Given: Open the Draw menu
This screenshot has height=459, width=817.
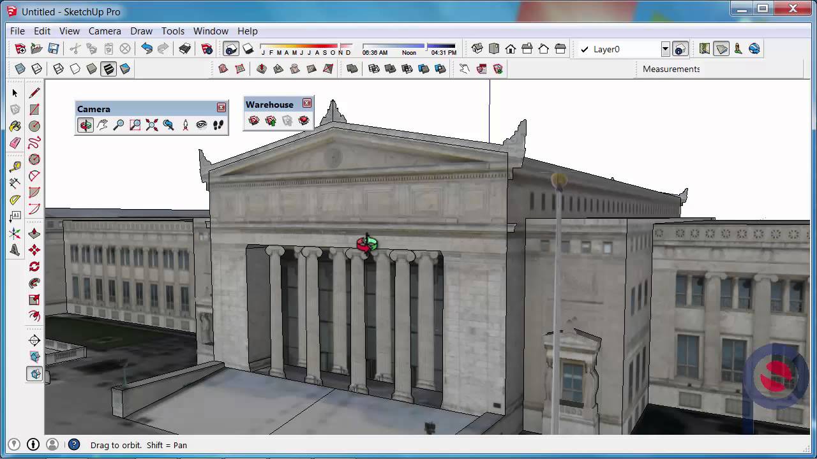Looking at the screenshot, I should [x=141, y=31].
